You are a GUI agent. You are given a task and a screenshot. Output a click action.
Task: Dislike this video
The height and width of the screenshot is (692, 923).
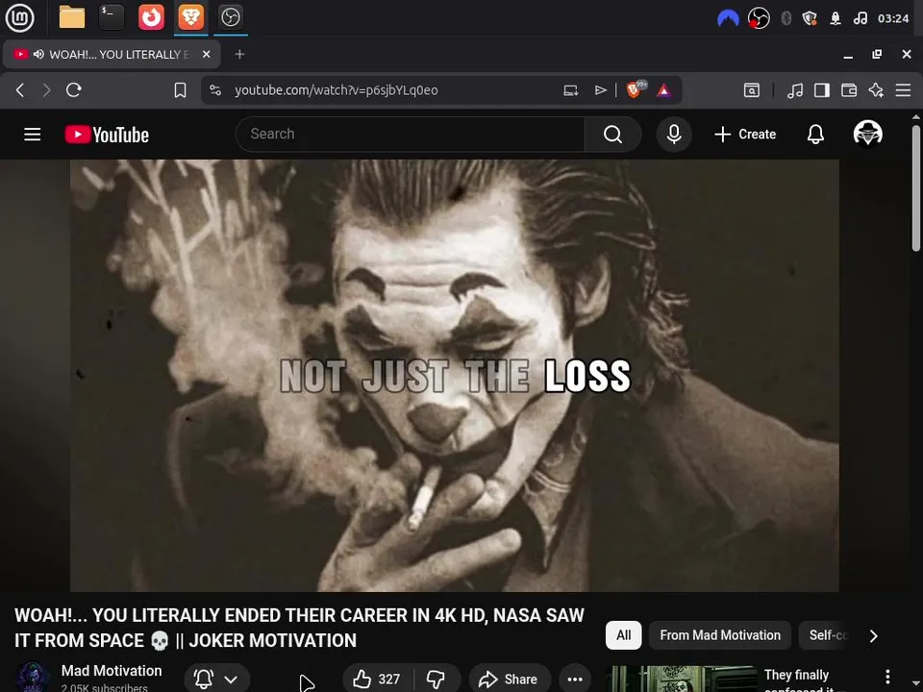coord(437,679)
